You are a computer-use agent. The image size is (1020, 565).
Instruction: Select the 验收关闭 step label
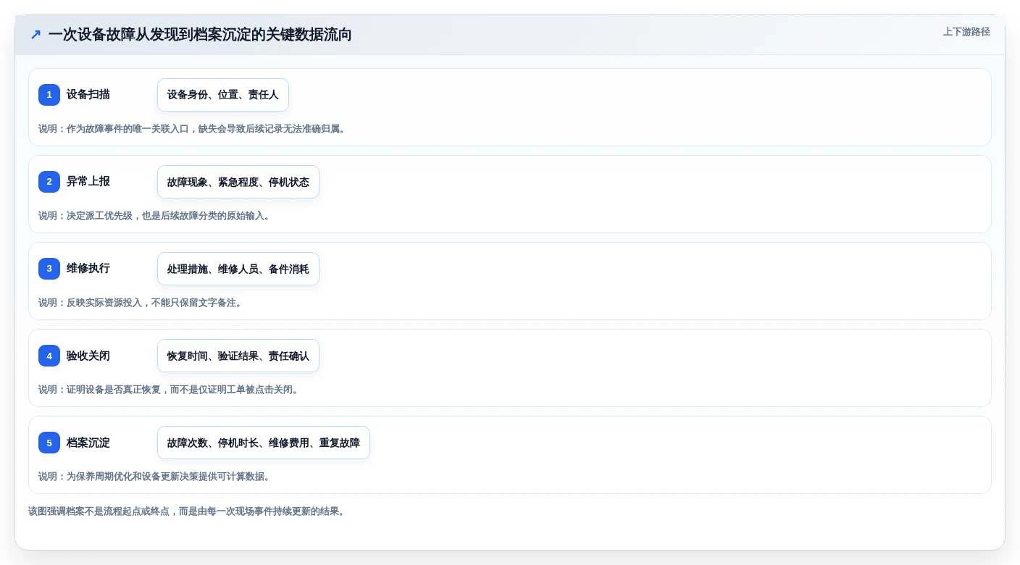[88, 356]
